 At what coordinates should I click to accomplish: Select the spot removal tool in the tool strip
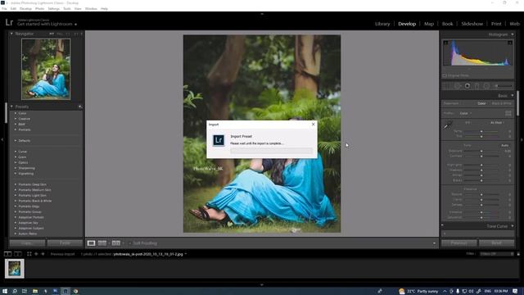pos(458,86)
